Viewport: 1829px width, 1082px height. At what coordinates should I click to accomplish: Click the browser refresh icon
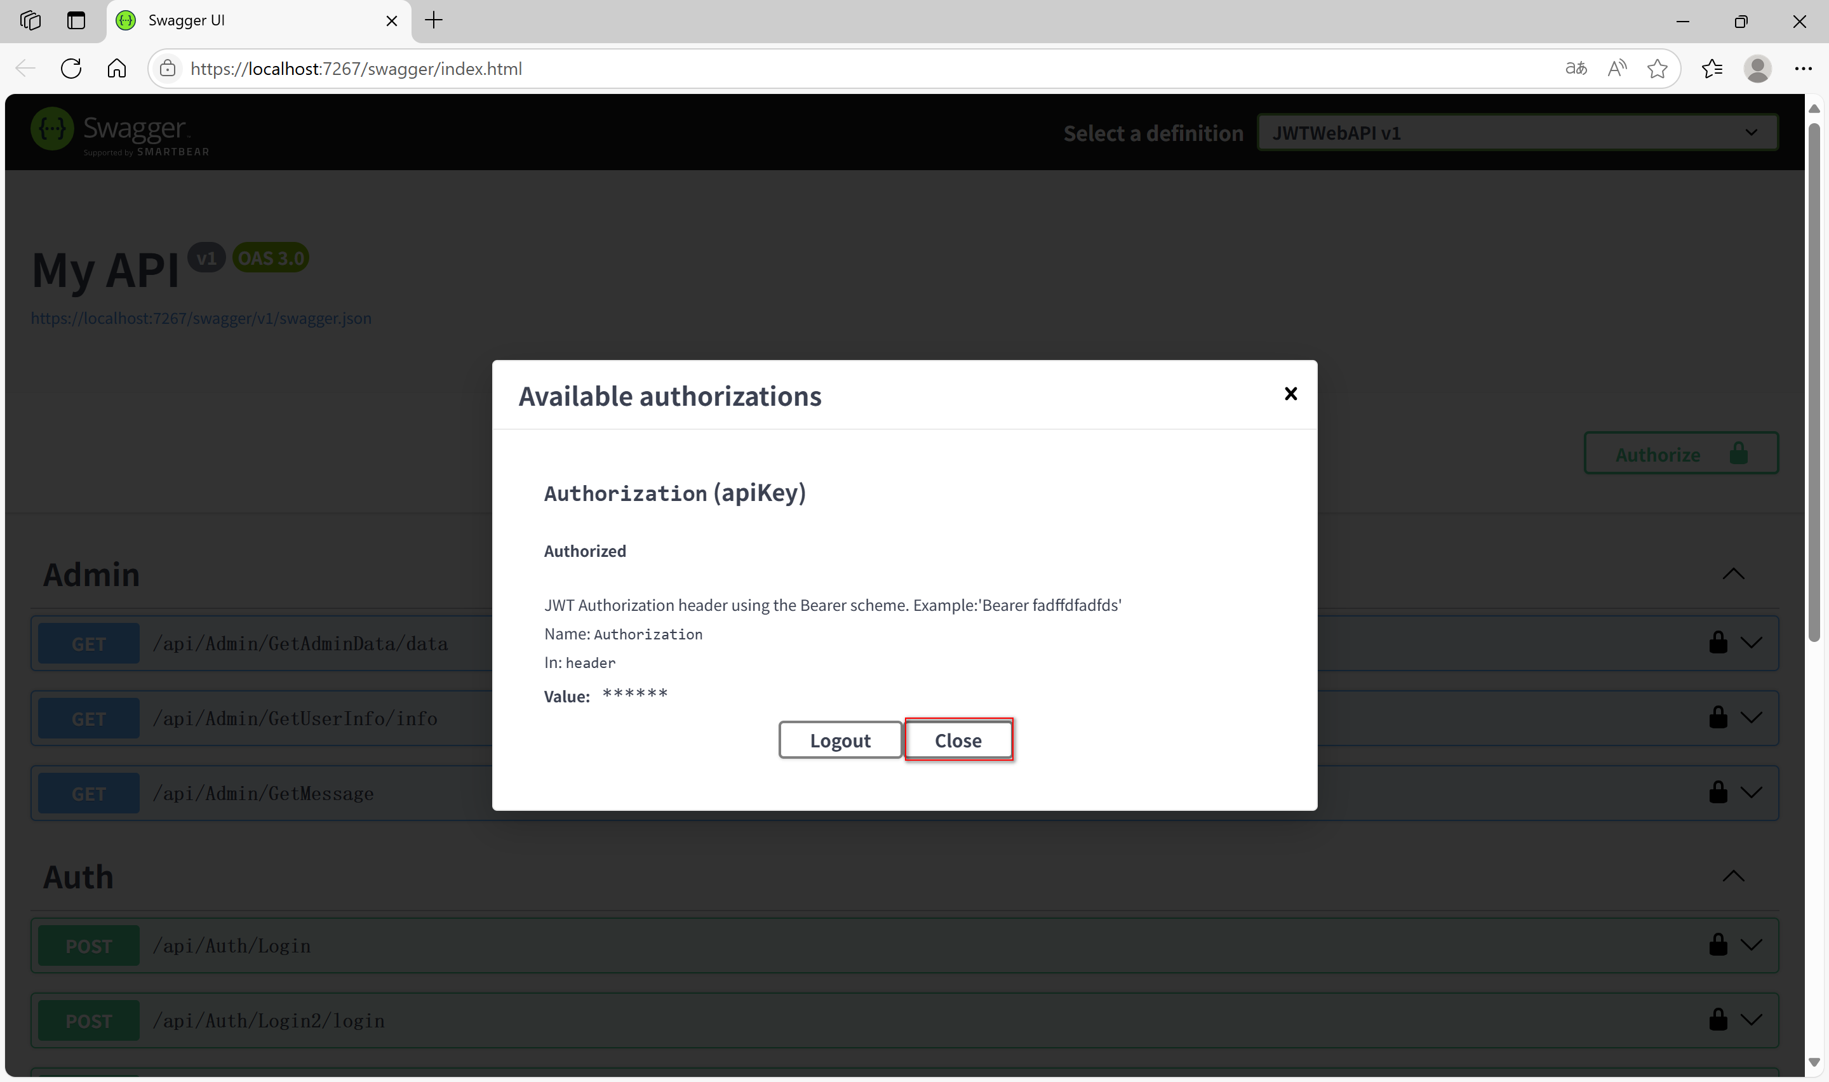coord(70,69)
